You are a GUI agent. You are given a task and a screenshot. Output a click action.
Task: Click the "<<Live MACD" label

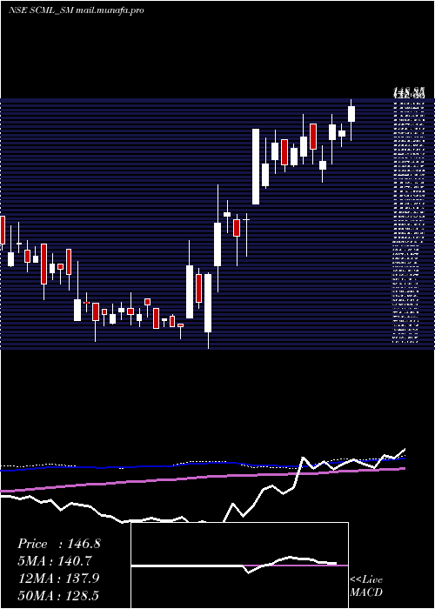pos(366,586)
